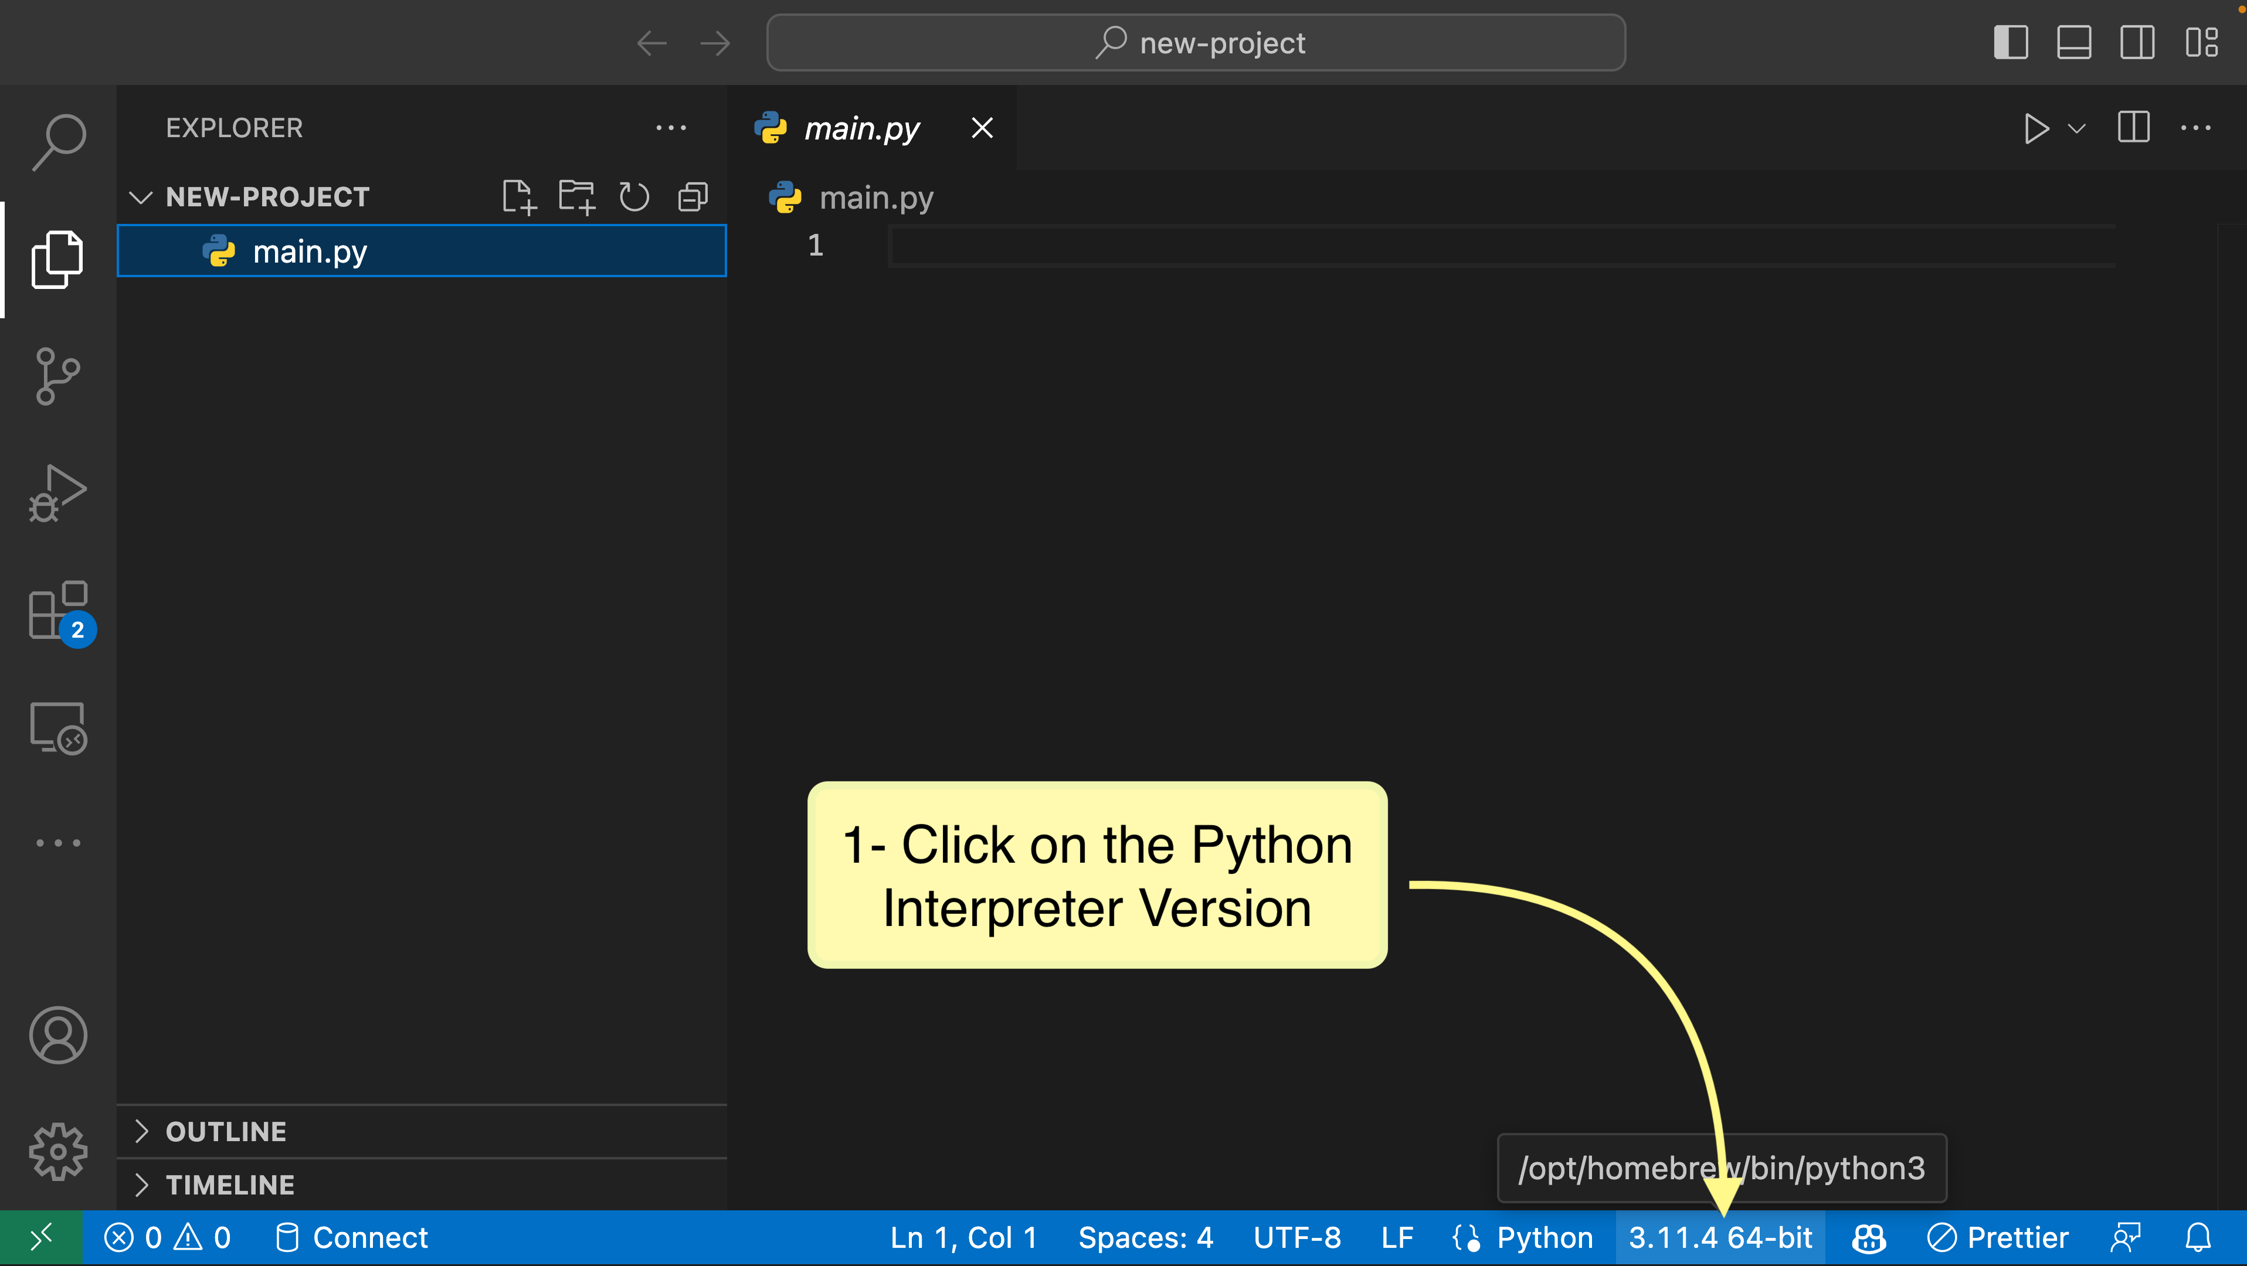Image resolution: width=2247 pixels, height=1266 pixels.
Task: Click the 3.11.4 64-bit interpreter version
Action: [x=1720, y=1238]
